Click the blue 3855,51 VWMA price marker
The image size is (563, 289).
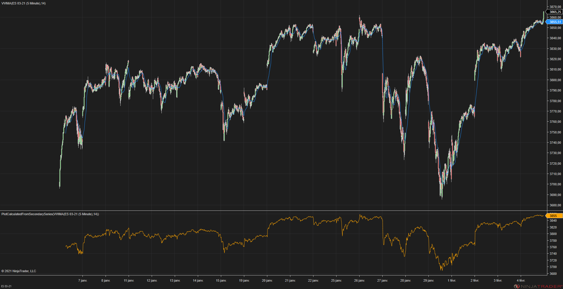[x=555, y=22]
